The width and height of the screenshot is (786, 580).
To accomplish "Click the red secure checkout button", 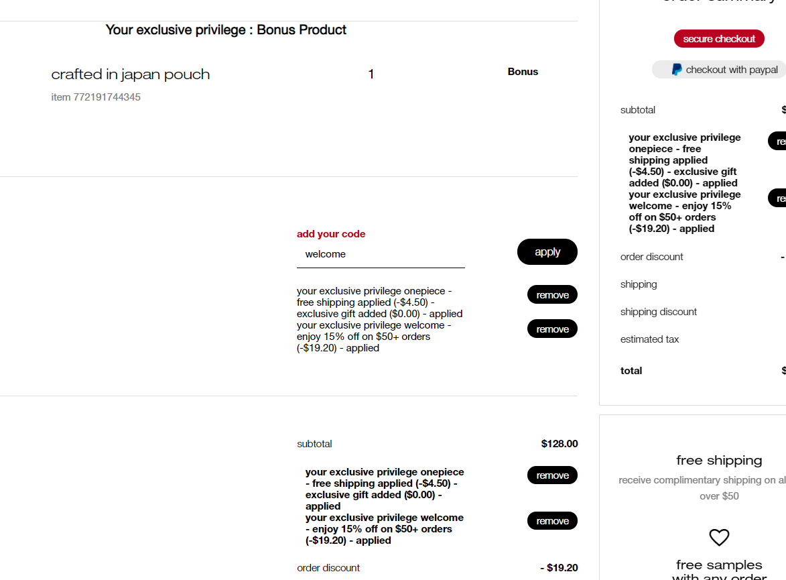I will (719, 39).
